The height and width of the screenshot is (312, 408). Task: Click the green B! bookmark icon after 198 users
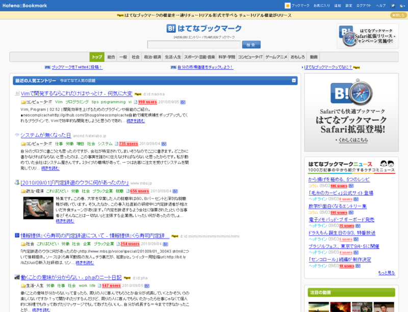click(x=182, y=101)
